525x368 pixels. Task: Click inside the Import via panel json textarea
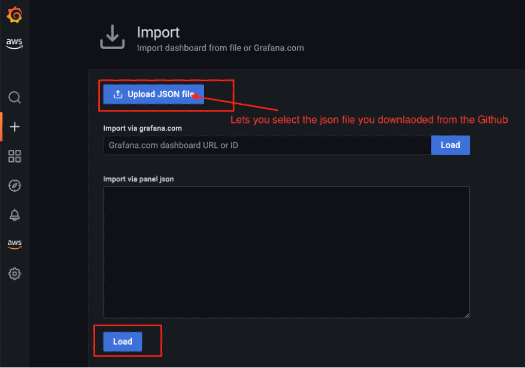(x=286, y=252)
